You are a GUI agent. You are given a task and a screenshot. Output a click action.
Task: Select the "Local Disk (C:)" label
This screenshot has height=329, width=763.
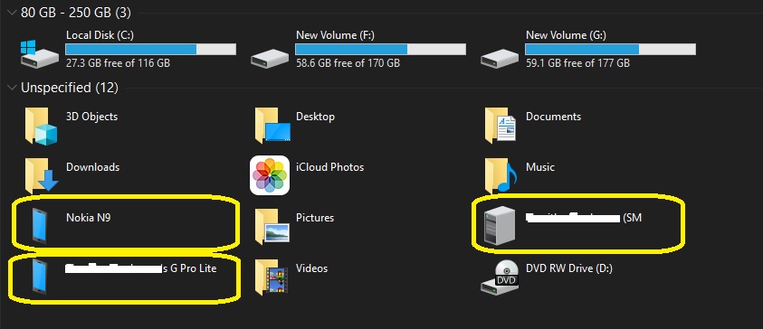pyautogui.click(x=100, y=35)
